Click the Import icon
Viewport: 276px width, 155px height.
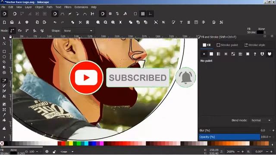pos(37,22)
